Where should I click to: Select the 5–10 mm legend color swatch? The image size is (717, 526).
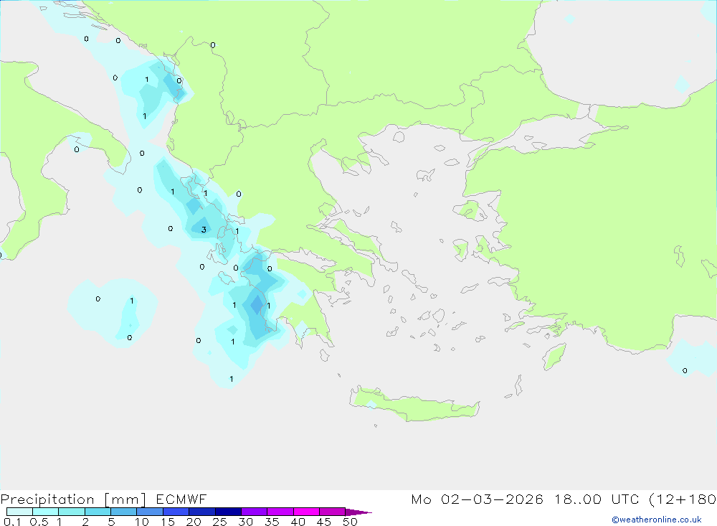point(123,512)
